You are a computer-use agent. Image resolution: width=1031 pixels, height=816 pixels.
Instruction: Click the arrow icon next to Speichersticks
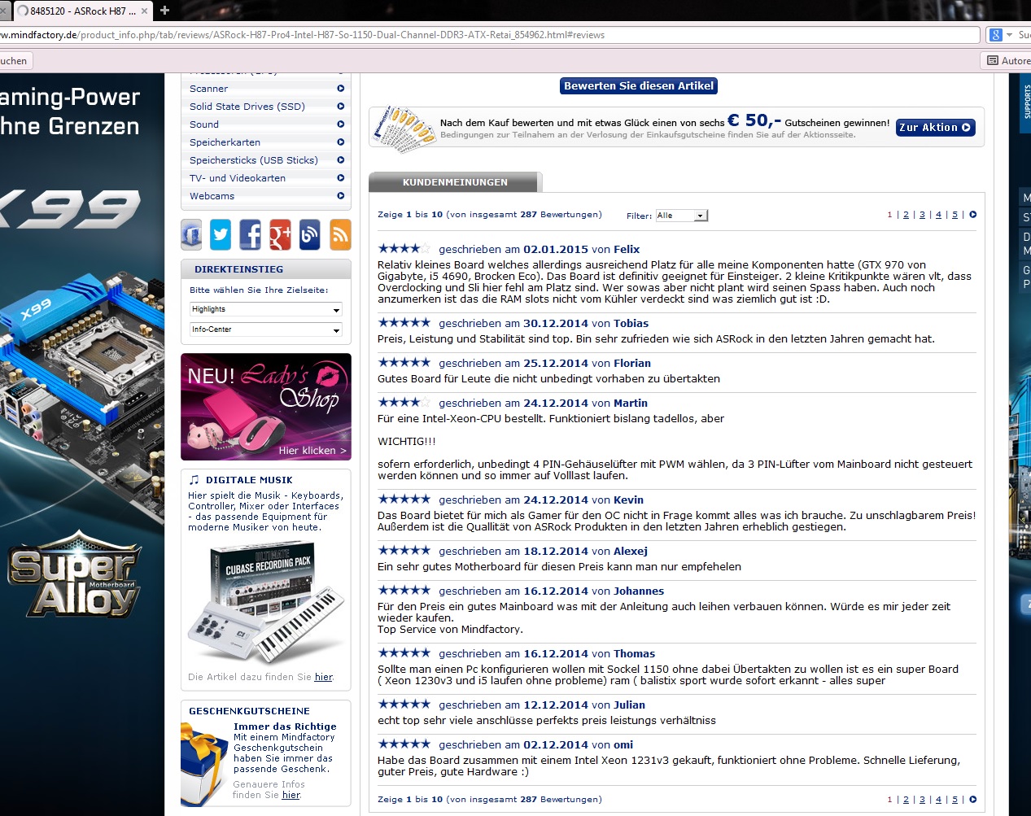point(340,160)
